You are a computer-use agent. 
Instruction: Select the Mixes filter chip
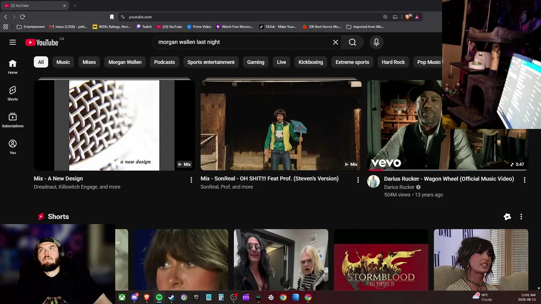click(x=89, y=62)
